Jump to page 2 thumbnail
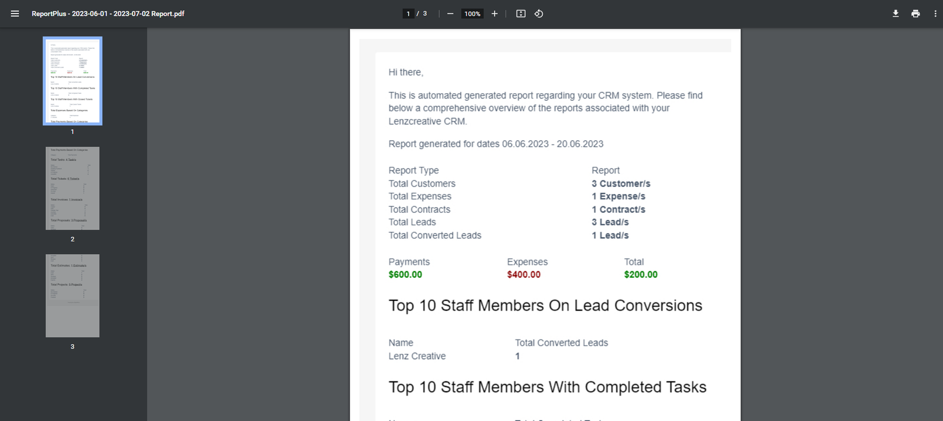 (72, 188)
